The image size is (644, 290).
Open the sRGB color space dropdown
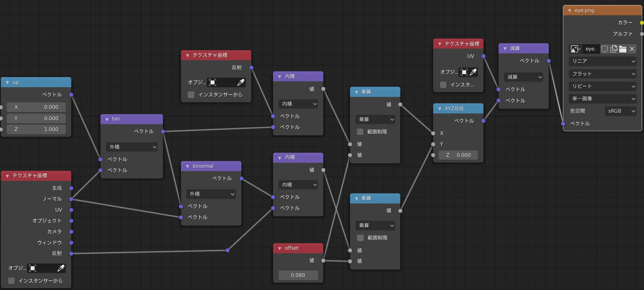coord(620,111)
